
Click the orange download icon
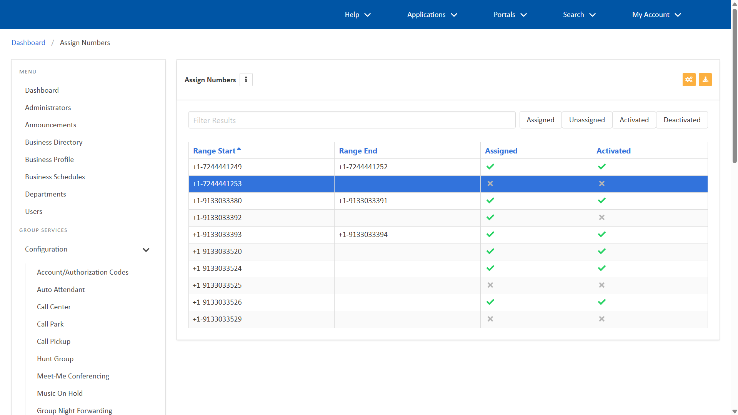click(x=705, y=80)
